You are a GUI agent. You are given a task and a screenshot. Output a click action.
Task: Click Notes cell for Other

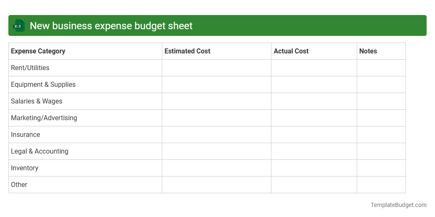[x=381, y=184]
